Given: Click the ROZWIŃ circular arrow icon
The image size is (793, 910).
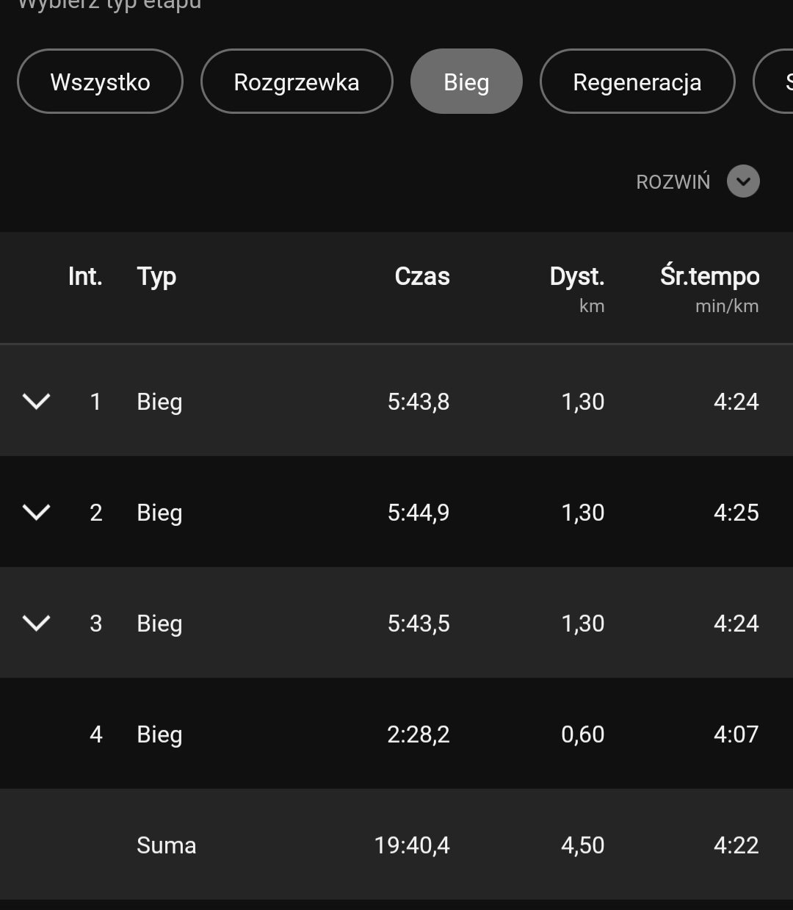Looking at the screenshot, I should click(x=743, y=181).
